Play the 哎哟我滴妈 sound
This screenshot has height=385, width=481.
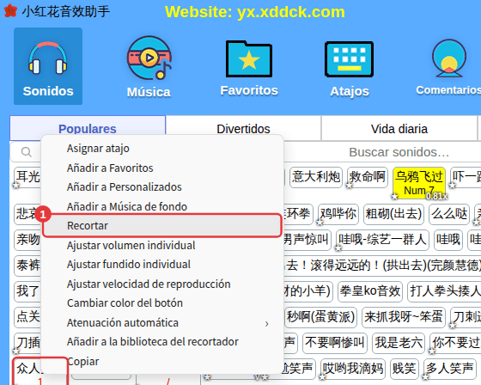point(353,369)
